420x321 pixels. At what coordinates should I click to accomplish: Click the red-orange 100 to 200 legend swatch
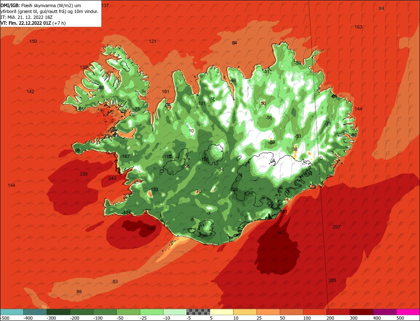click(315, 312)
